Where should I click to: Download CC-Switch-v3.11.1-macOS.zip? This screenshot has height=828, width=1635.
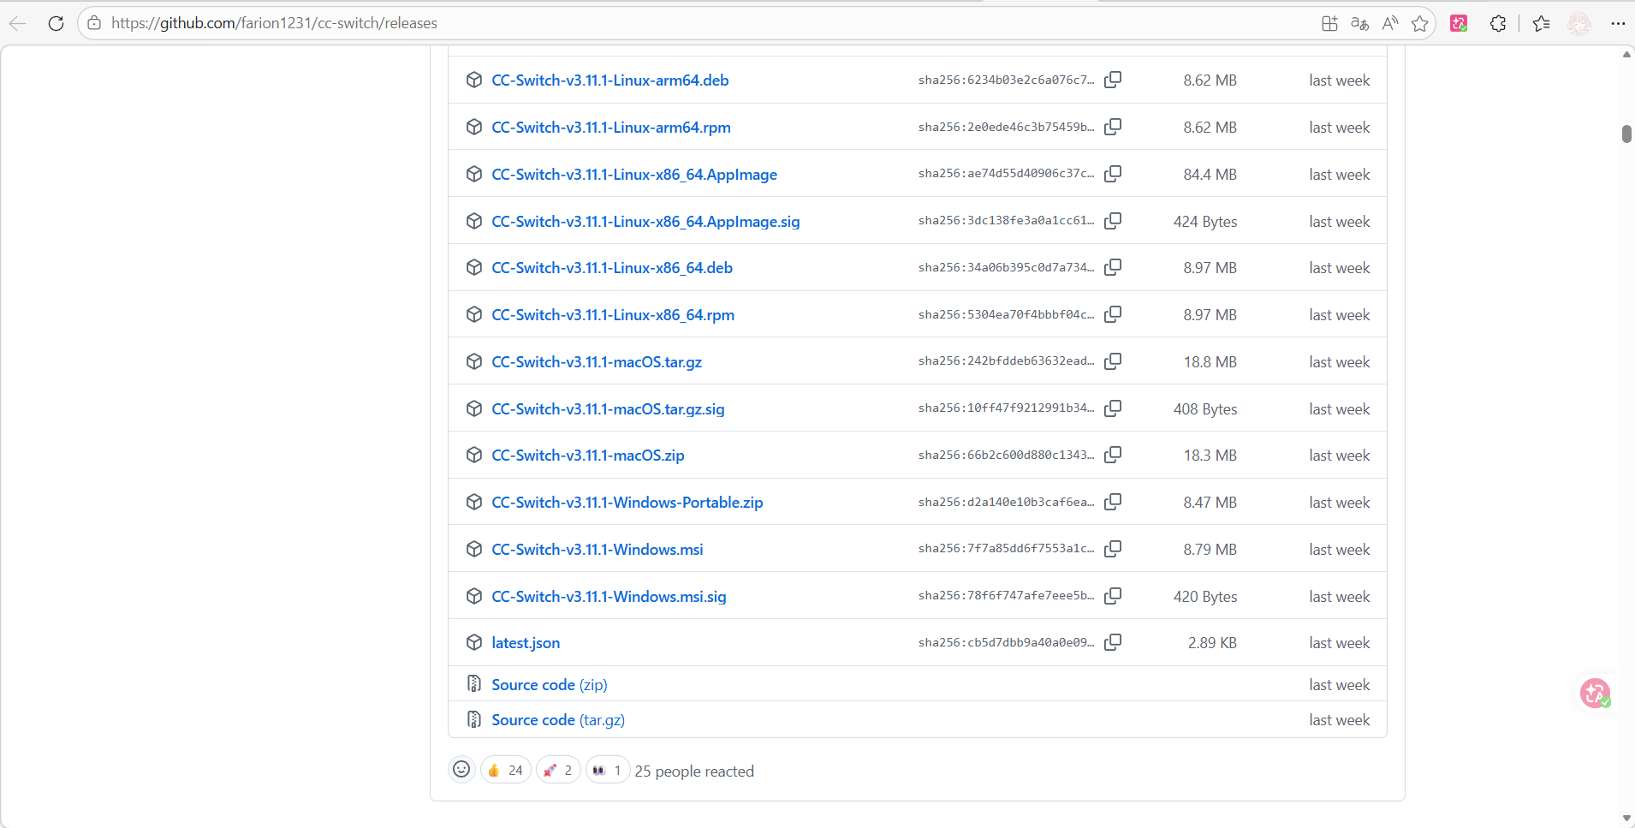point(588,455)
